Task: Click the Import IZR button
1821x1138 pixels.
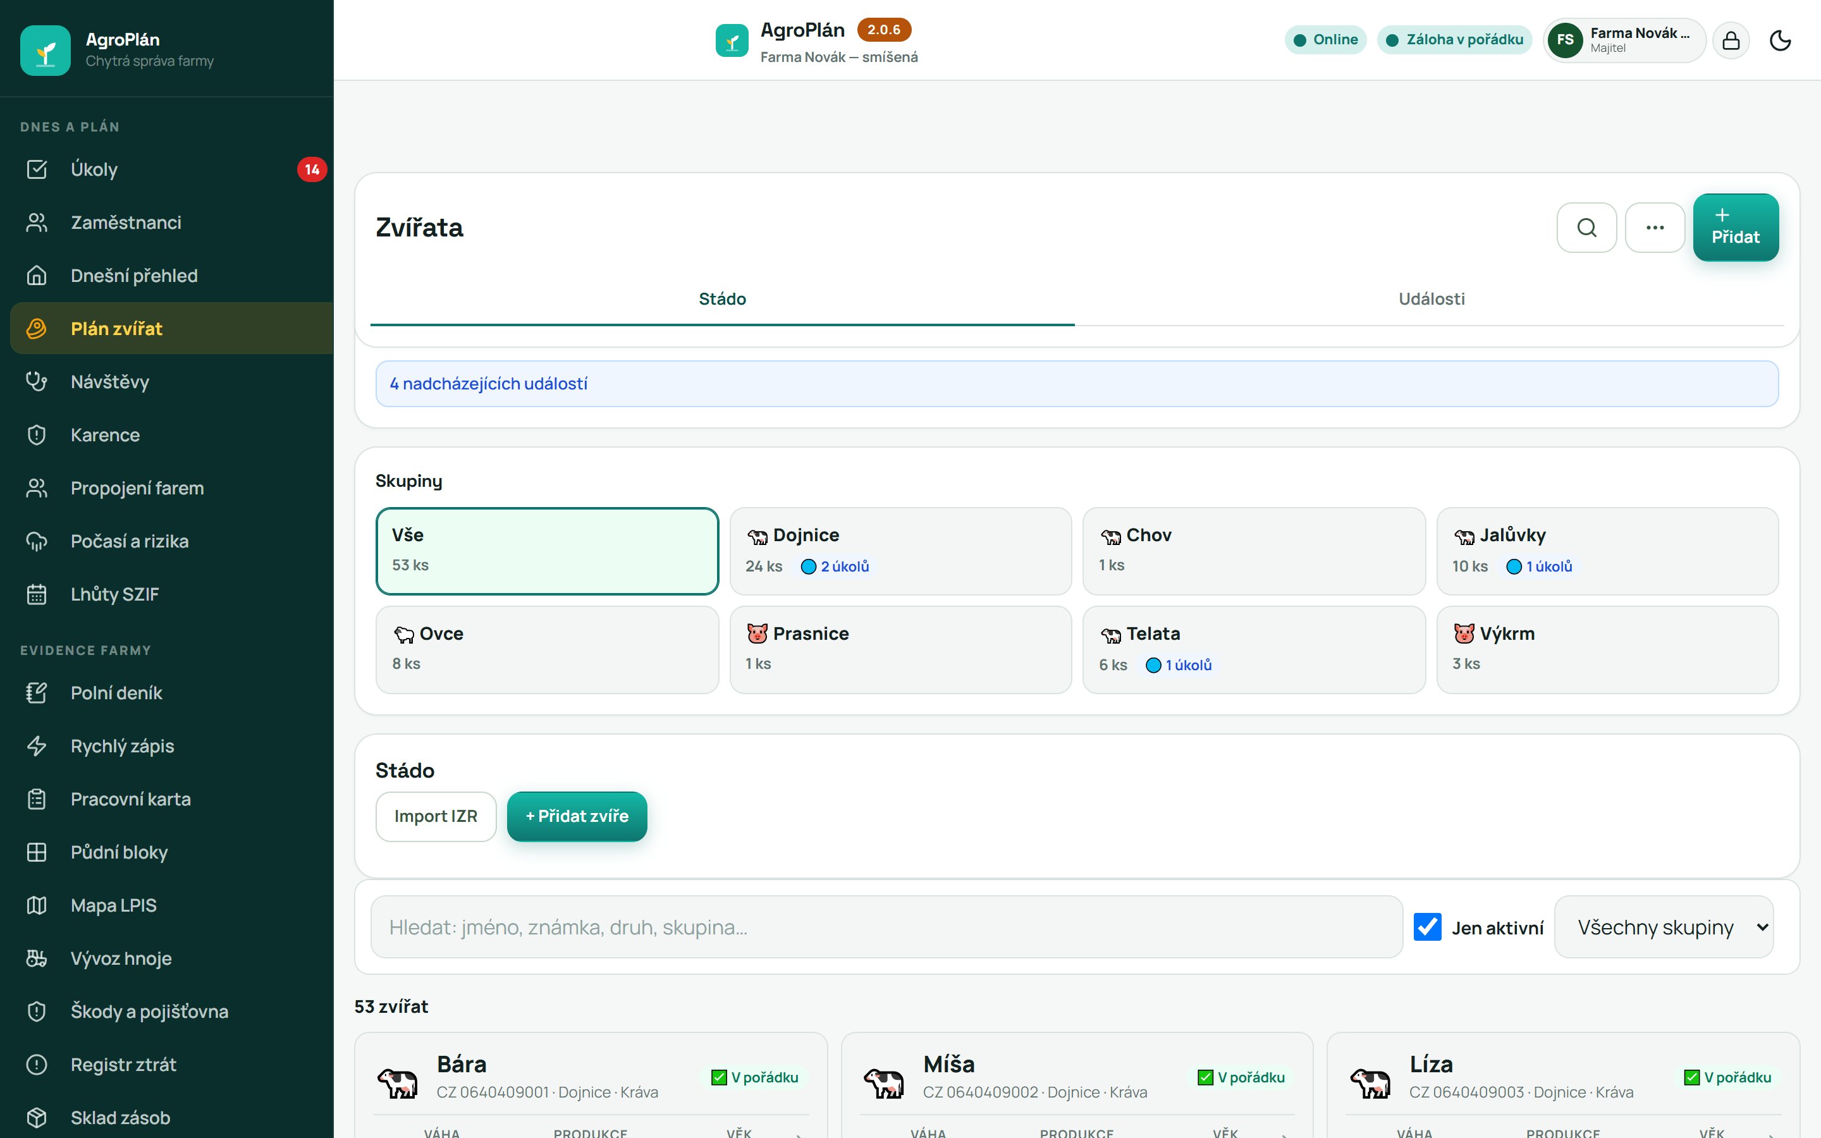Action: 436,817
